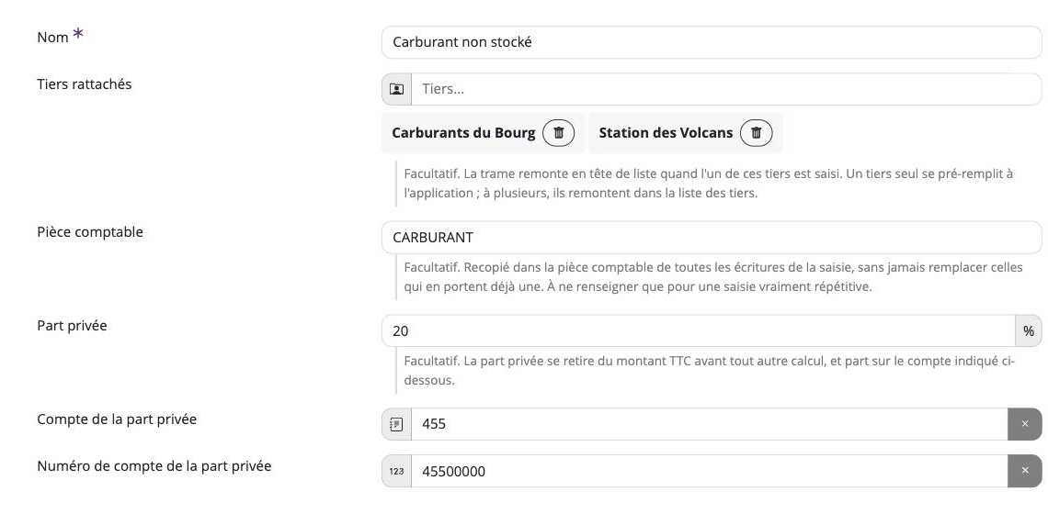1048x514 pixels.
Task: Click the Part privée field showing 20
Action: click(699, 330)
